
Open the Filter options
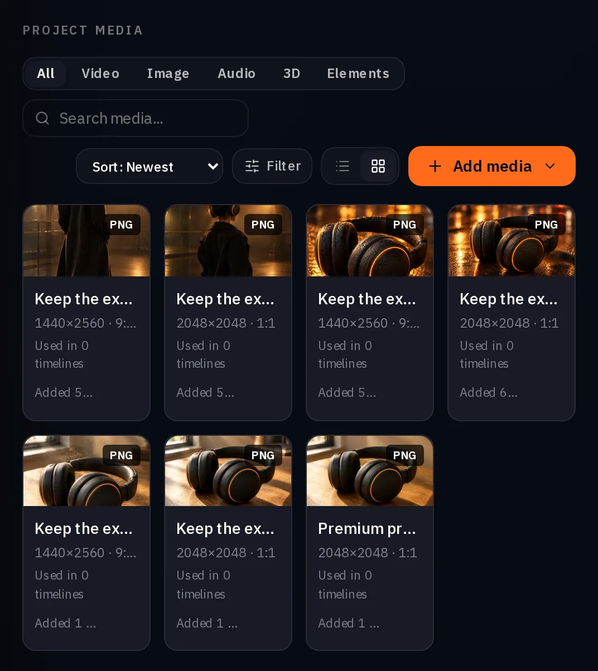(272, 166)
